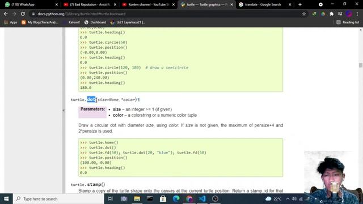Show hidden system tray icons

[288, 199]
